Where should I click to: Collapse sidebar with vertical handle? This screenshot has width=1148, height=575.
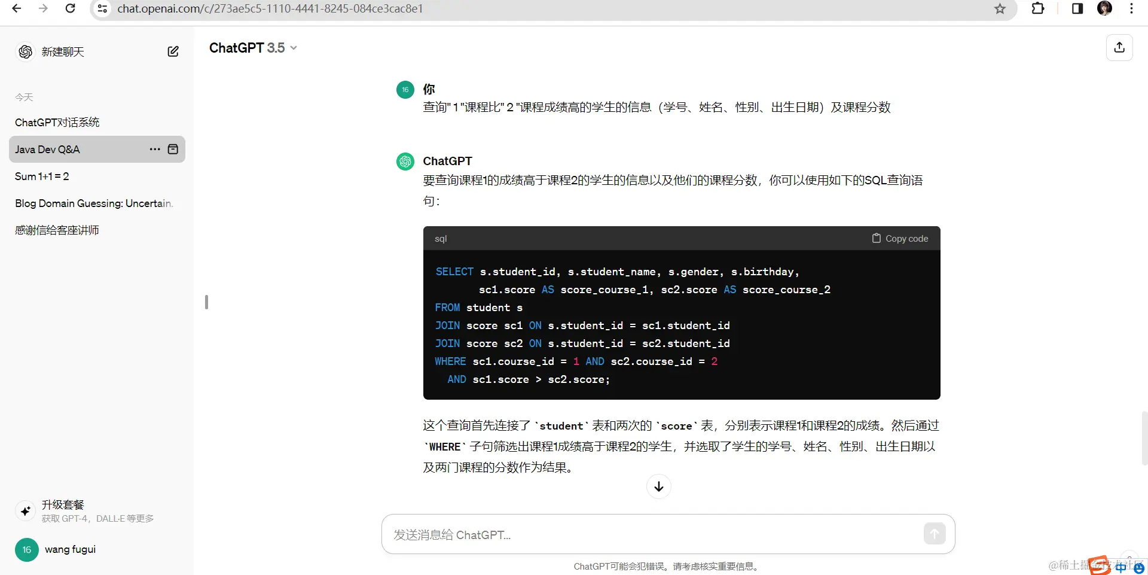(x=206, y=302)
